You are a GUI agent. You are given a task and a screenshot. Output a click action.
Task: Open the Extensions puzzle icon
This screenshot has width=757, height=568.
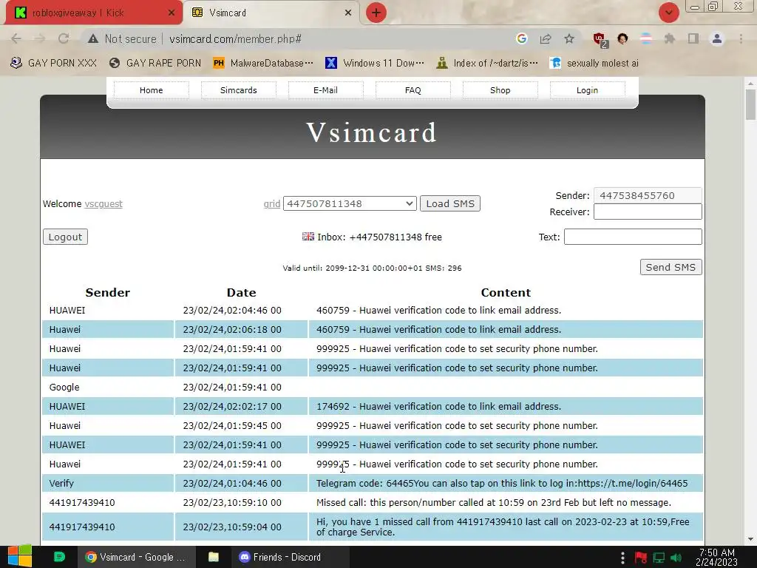(x=670, y=38)
